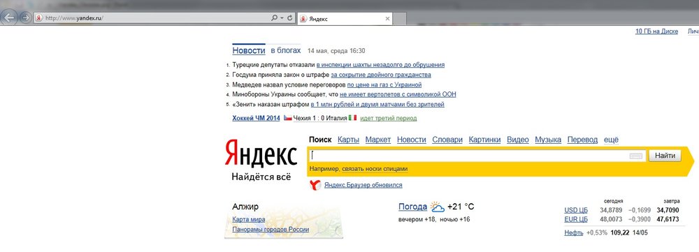The width and height of the screenshot is (699, 252).
Task: Select the Яндекс browser tab
Action: 345,19
